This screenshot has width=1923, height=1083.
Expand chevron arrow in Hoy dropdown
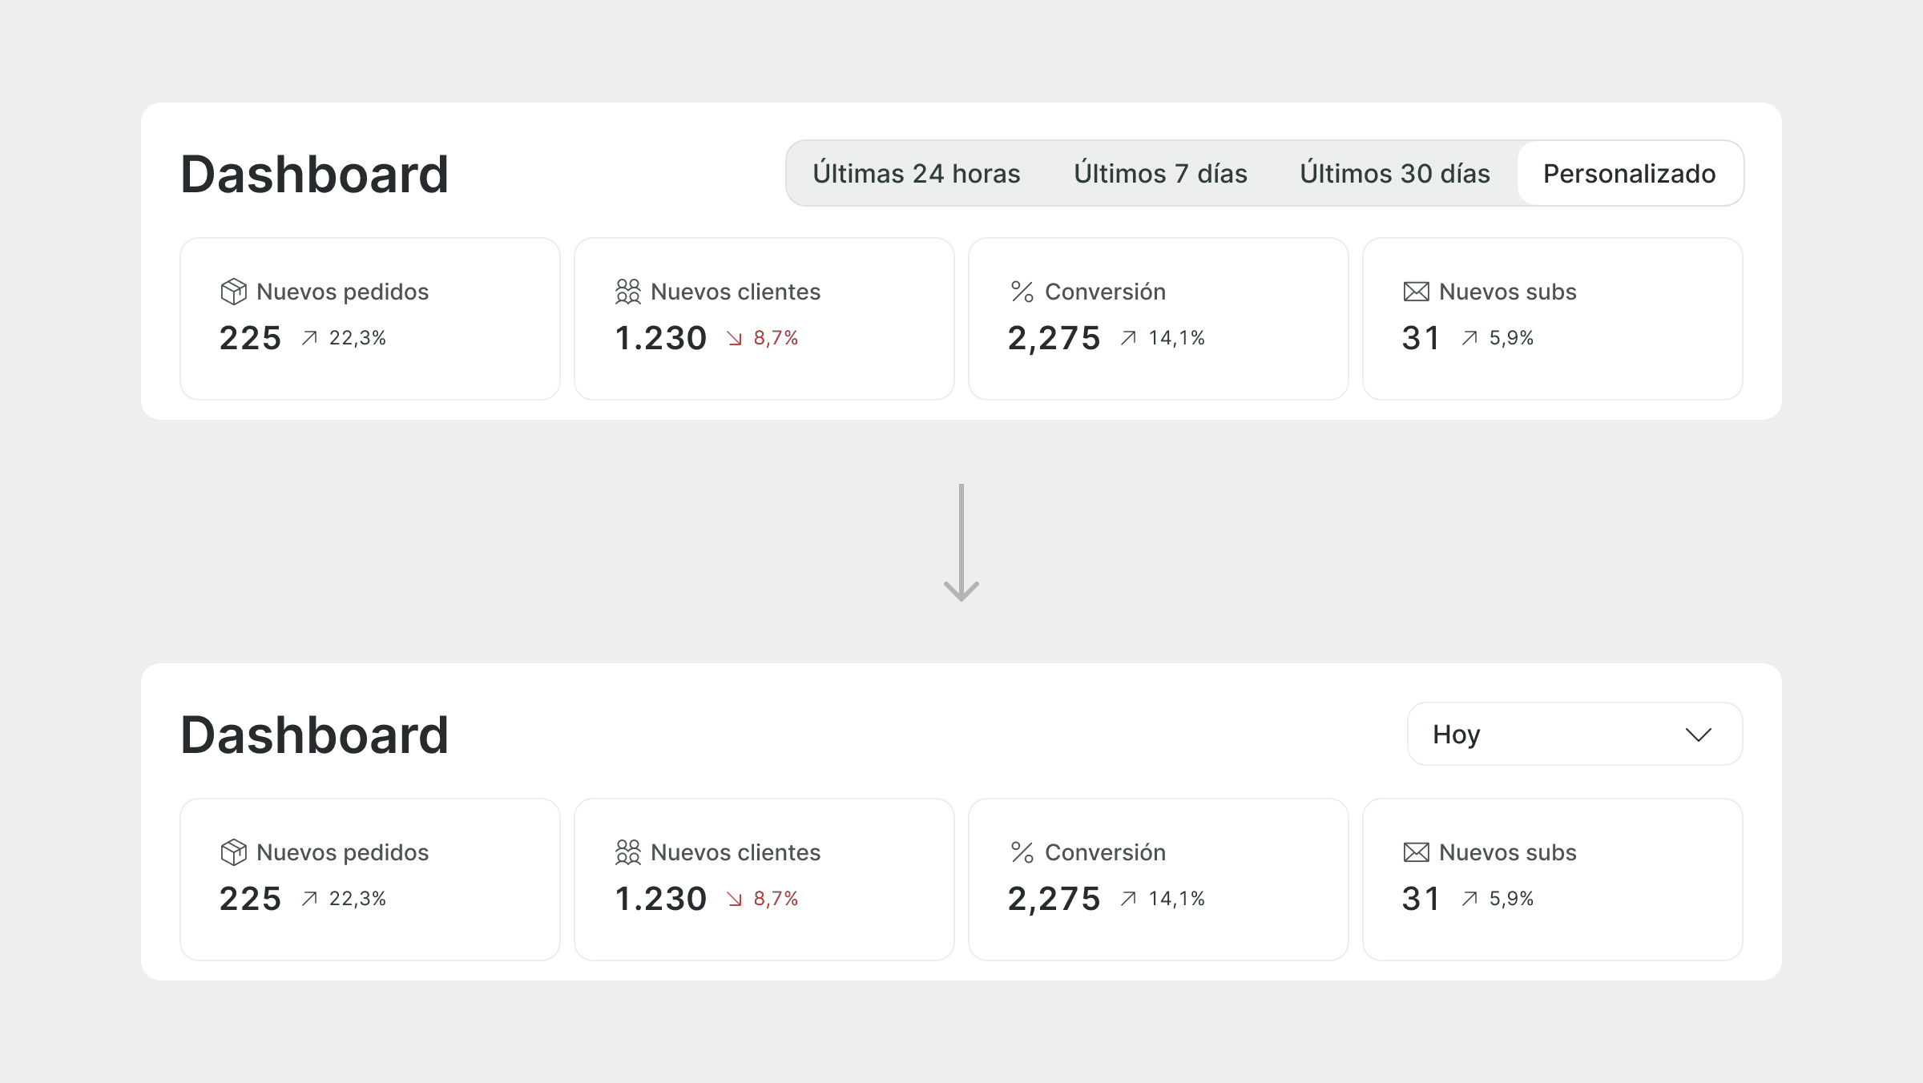coord(1698,735)
